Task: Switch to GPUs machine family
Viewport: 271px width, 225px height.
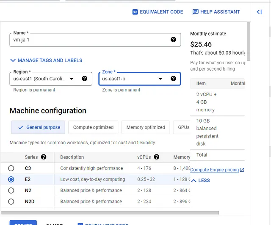Action: 182,127
